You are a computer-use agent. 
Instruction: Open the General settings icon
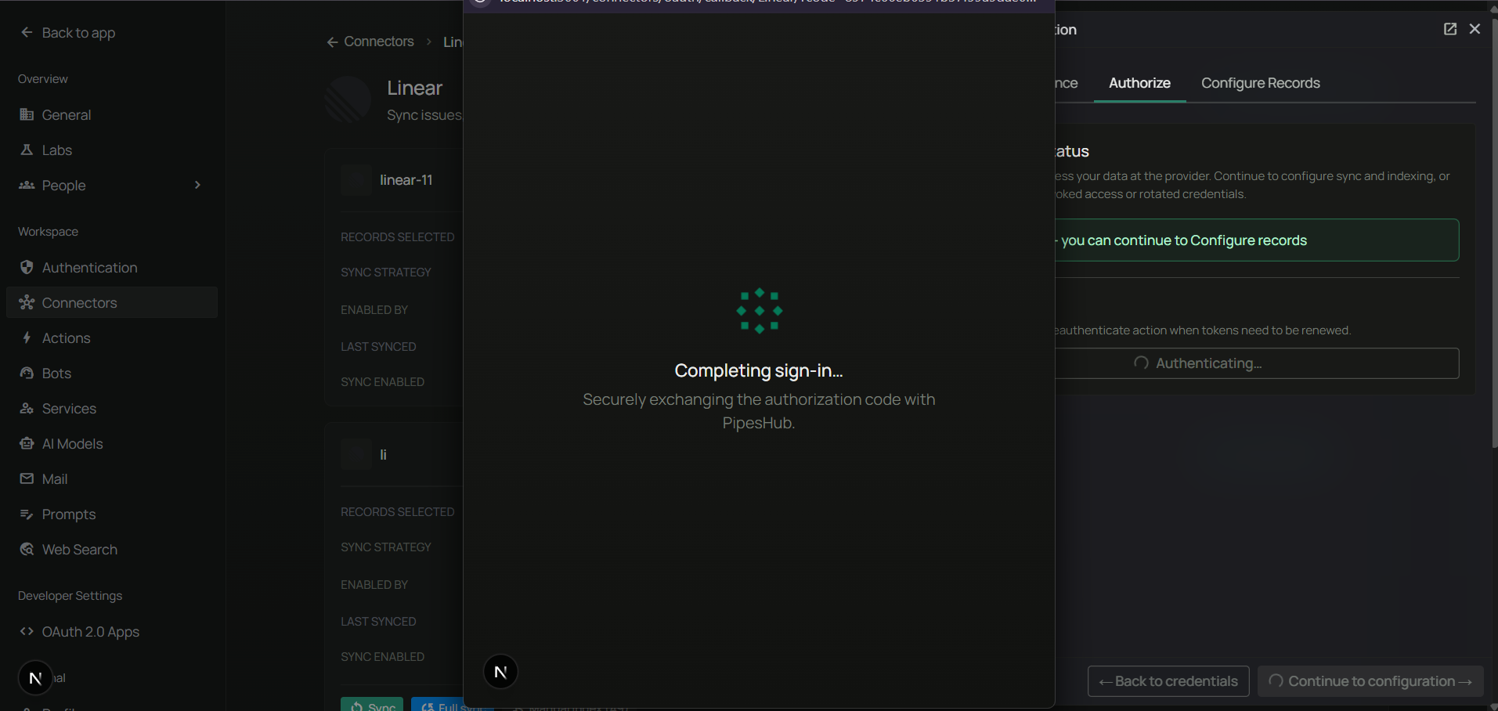27,114
